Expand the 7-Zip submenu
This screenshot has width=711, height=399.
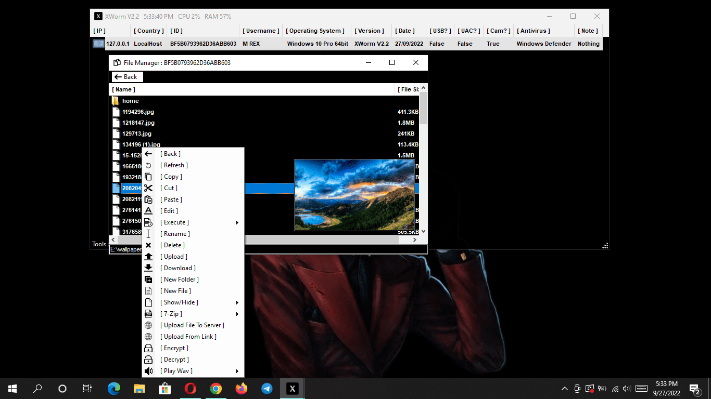[237, 314]
